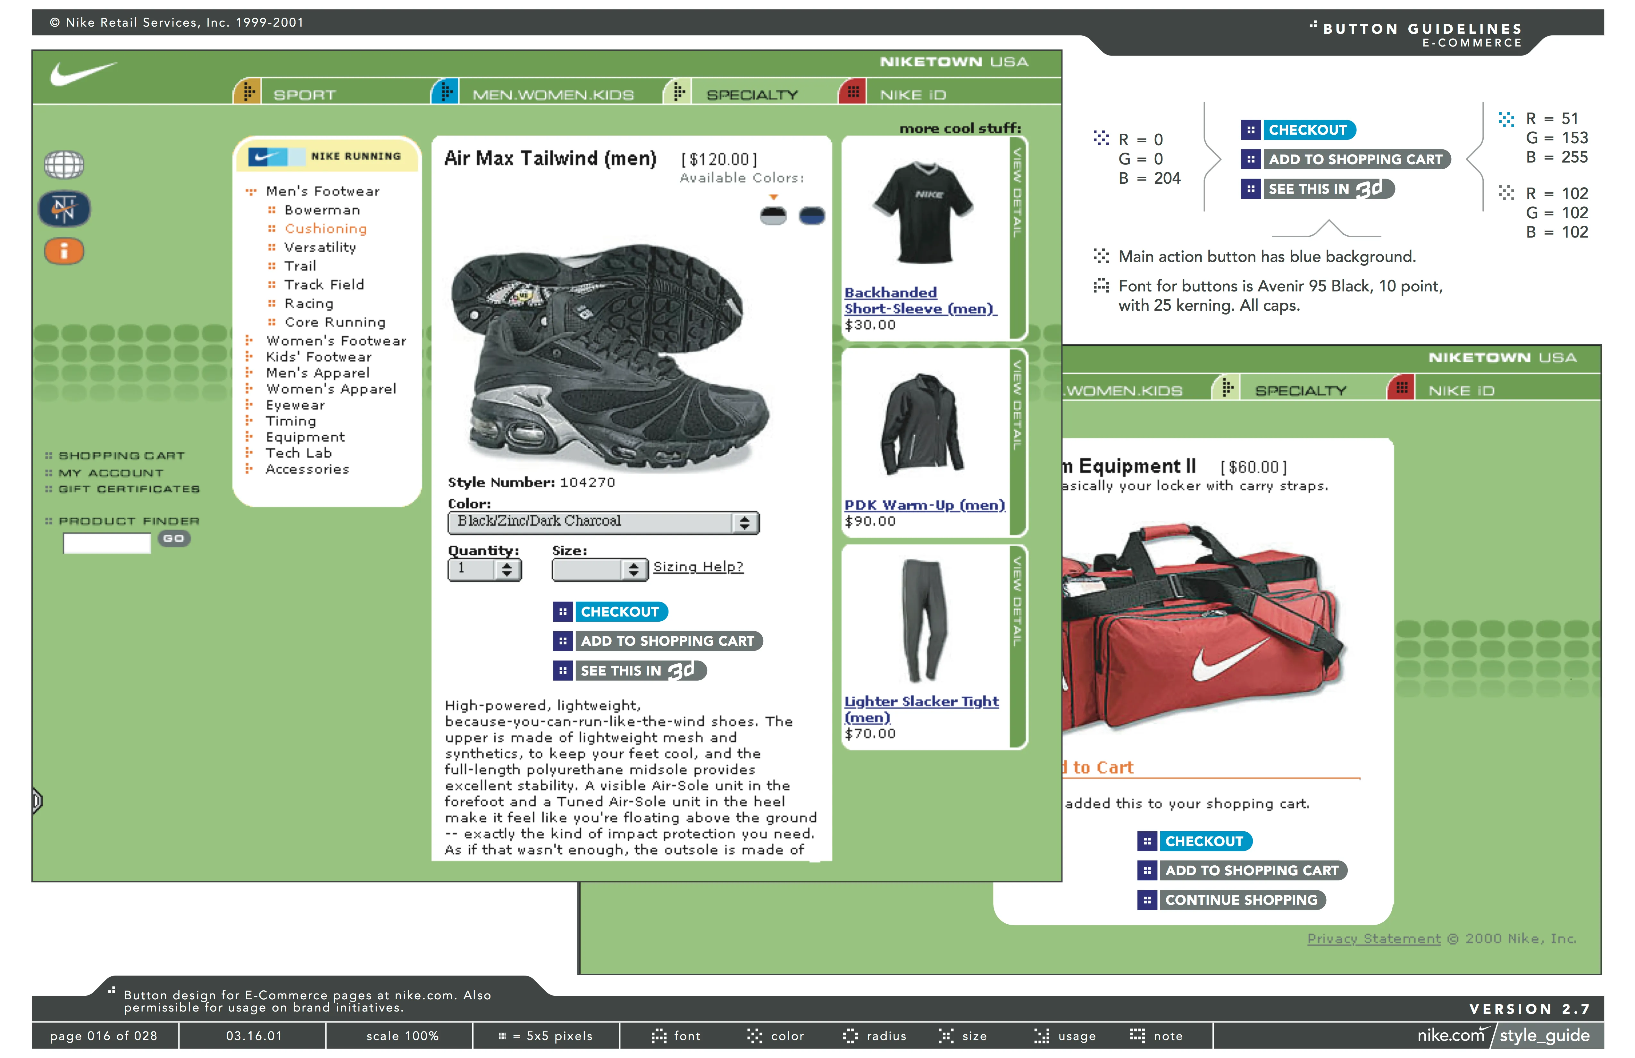
Task: Expand Women's Footwear category
Action: (x=336, y=341)
